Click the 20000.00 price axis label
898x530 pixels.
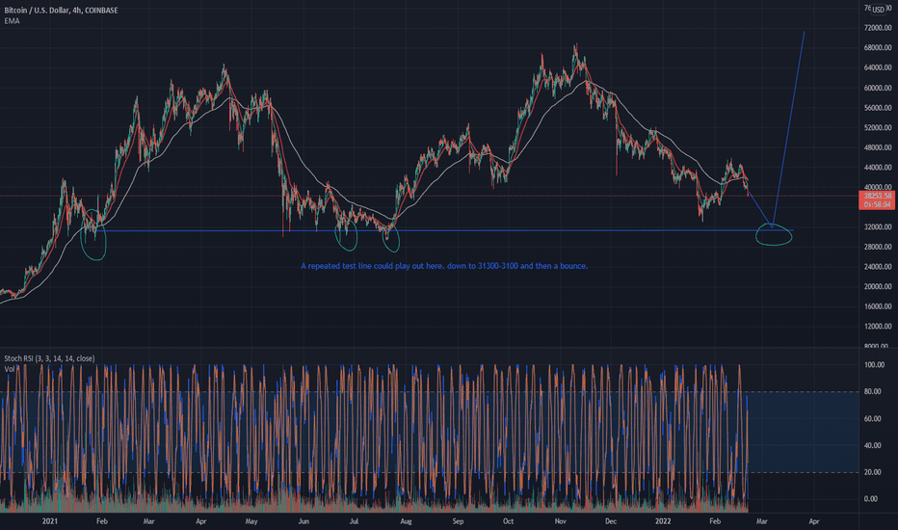point(878,286)
